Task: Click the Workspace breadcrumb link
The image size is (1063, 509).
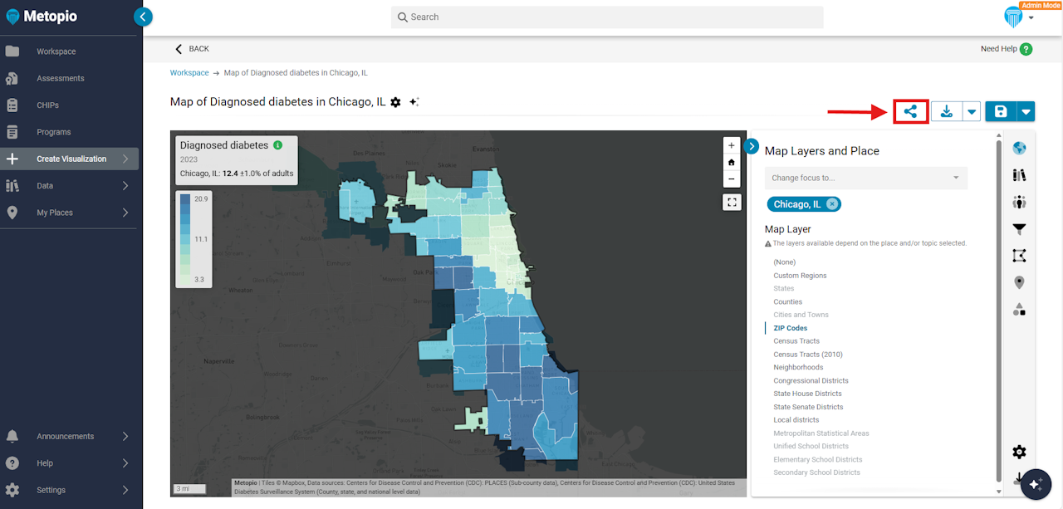Action: point(189,73)
